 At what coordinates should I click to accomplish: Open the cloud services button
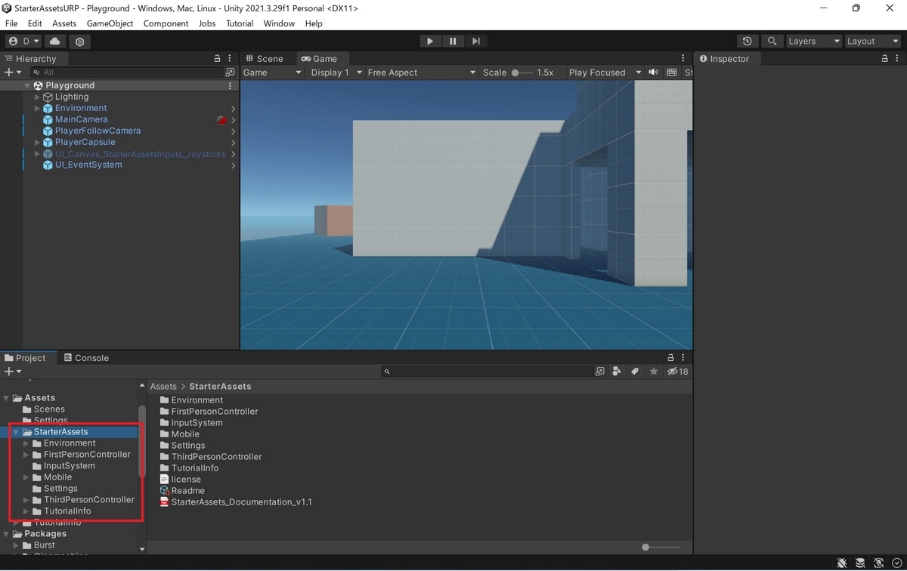pos(56,42)
